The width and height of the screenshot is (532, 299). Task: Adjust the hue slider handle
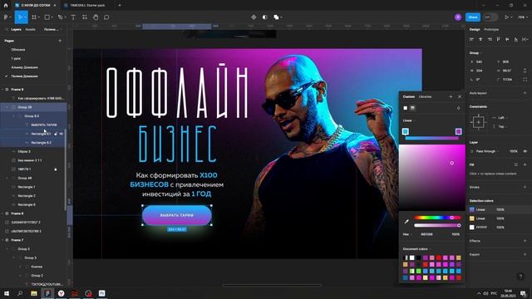(451, 218)
